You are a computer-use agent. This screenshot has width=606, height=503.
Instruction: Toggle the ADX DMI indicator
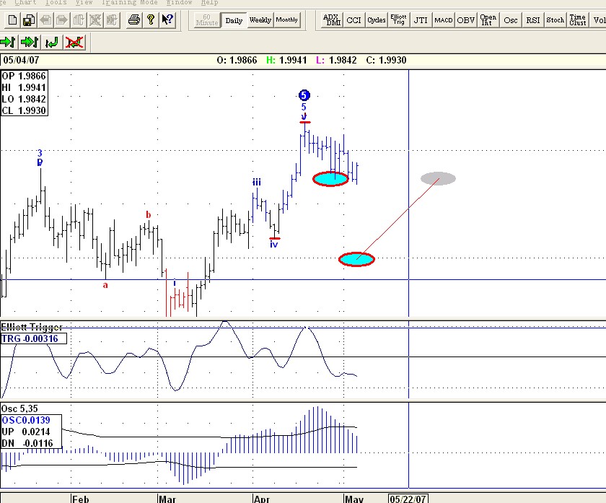click(332, 20)
